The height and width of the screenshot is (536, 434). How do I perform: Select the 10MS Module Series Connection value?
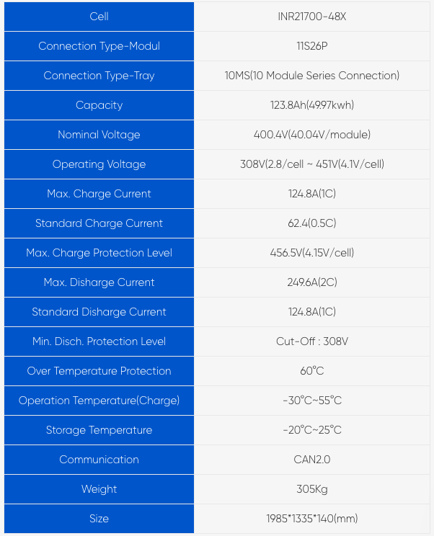click(x=311, y=76)
